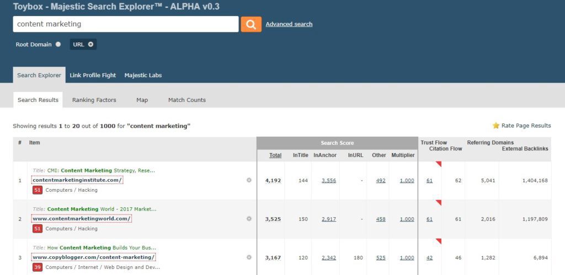565x275 pixels.
Task: Click into the content marketing search field
Action: point(125,24)
